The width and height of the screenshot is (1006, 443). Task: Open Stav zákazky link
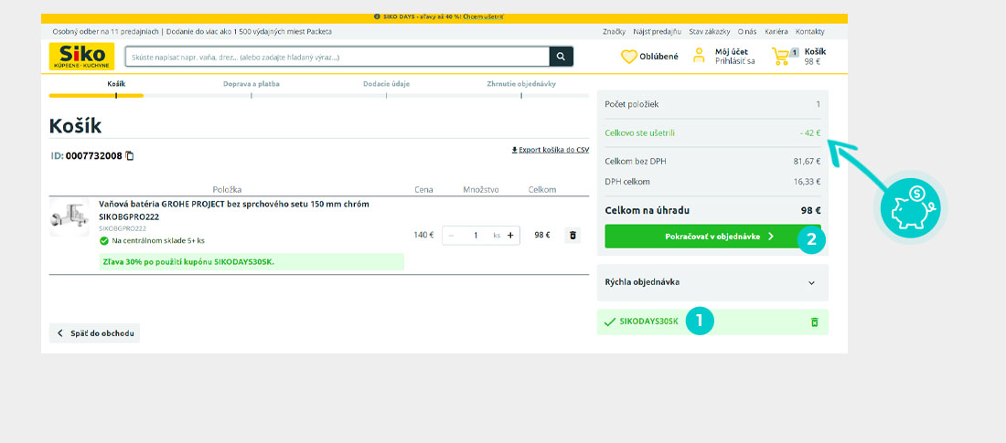[709, 31]
